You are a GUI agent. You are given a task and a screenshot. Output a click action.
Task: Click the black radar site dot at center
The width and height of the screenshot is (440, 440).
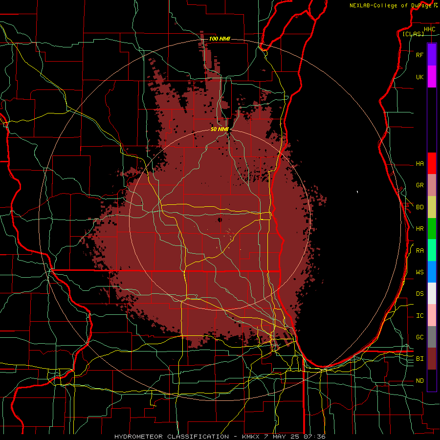220,220
